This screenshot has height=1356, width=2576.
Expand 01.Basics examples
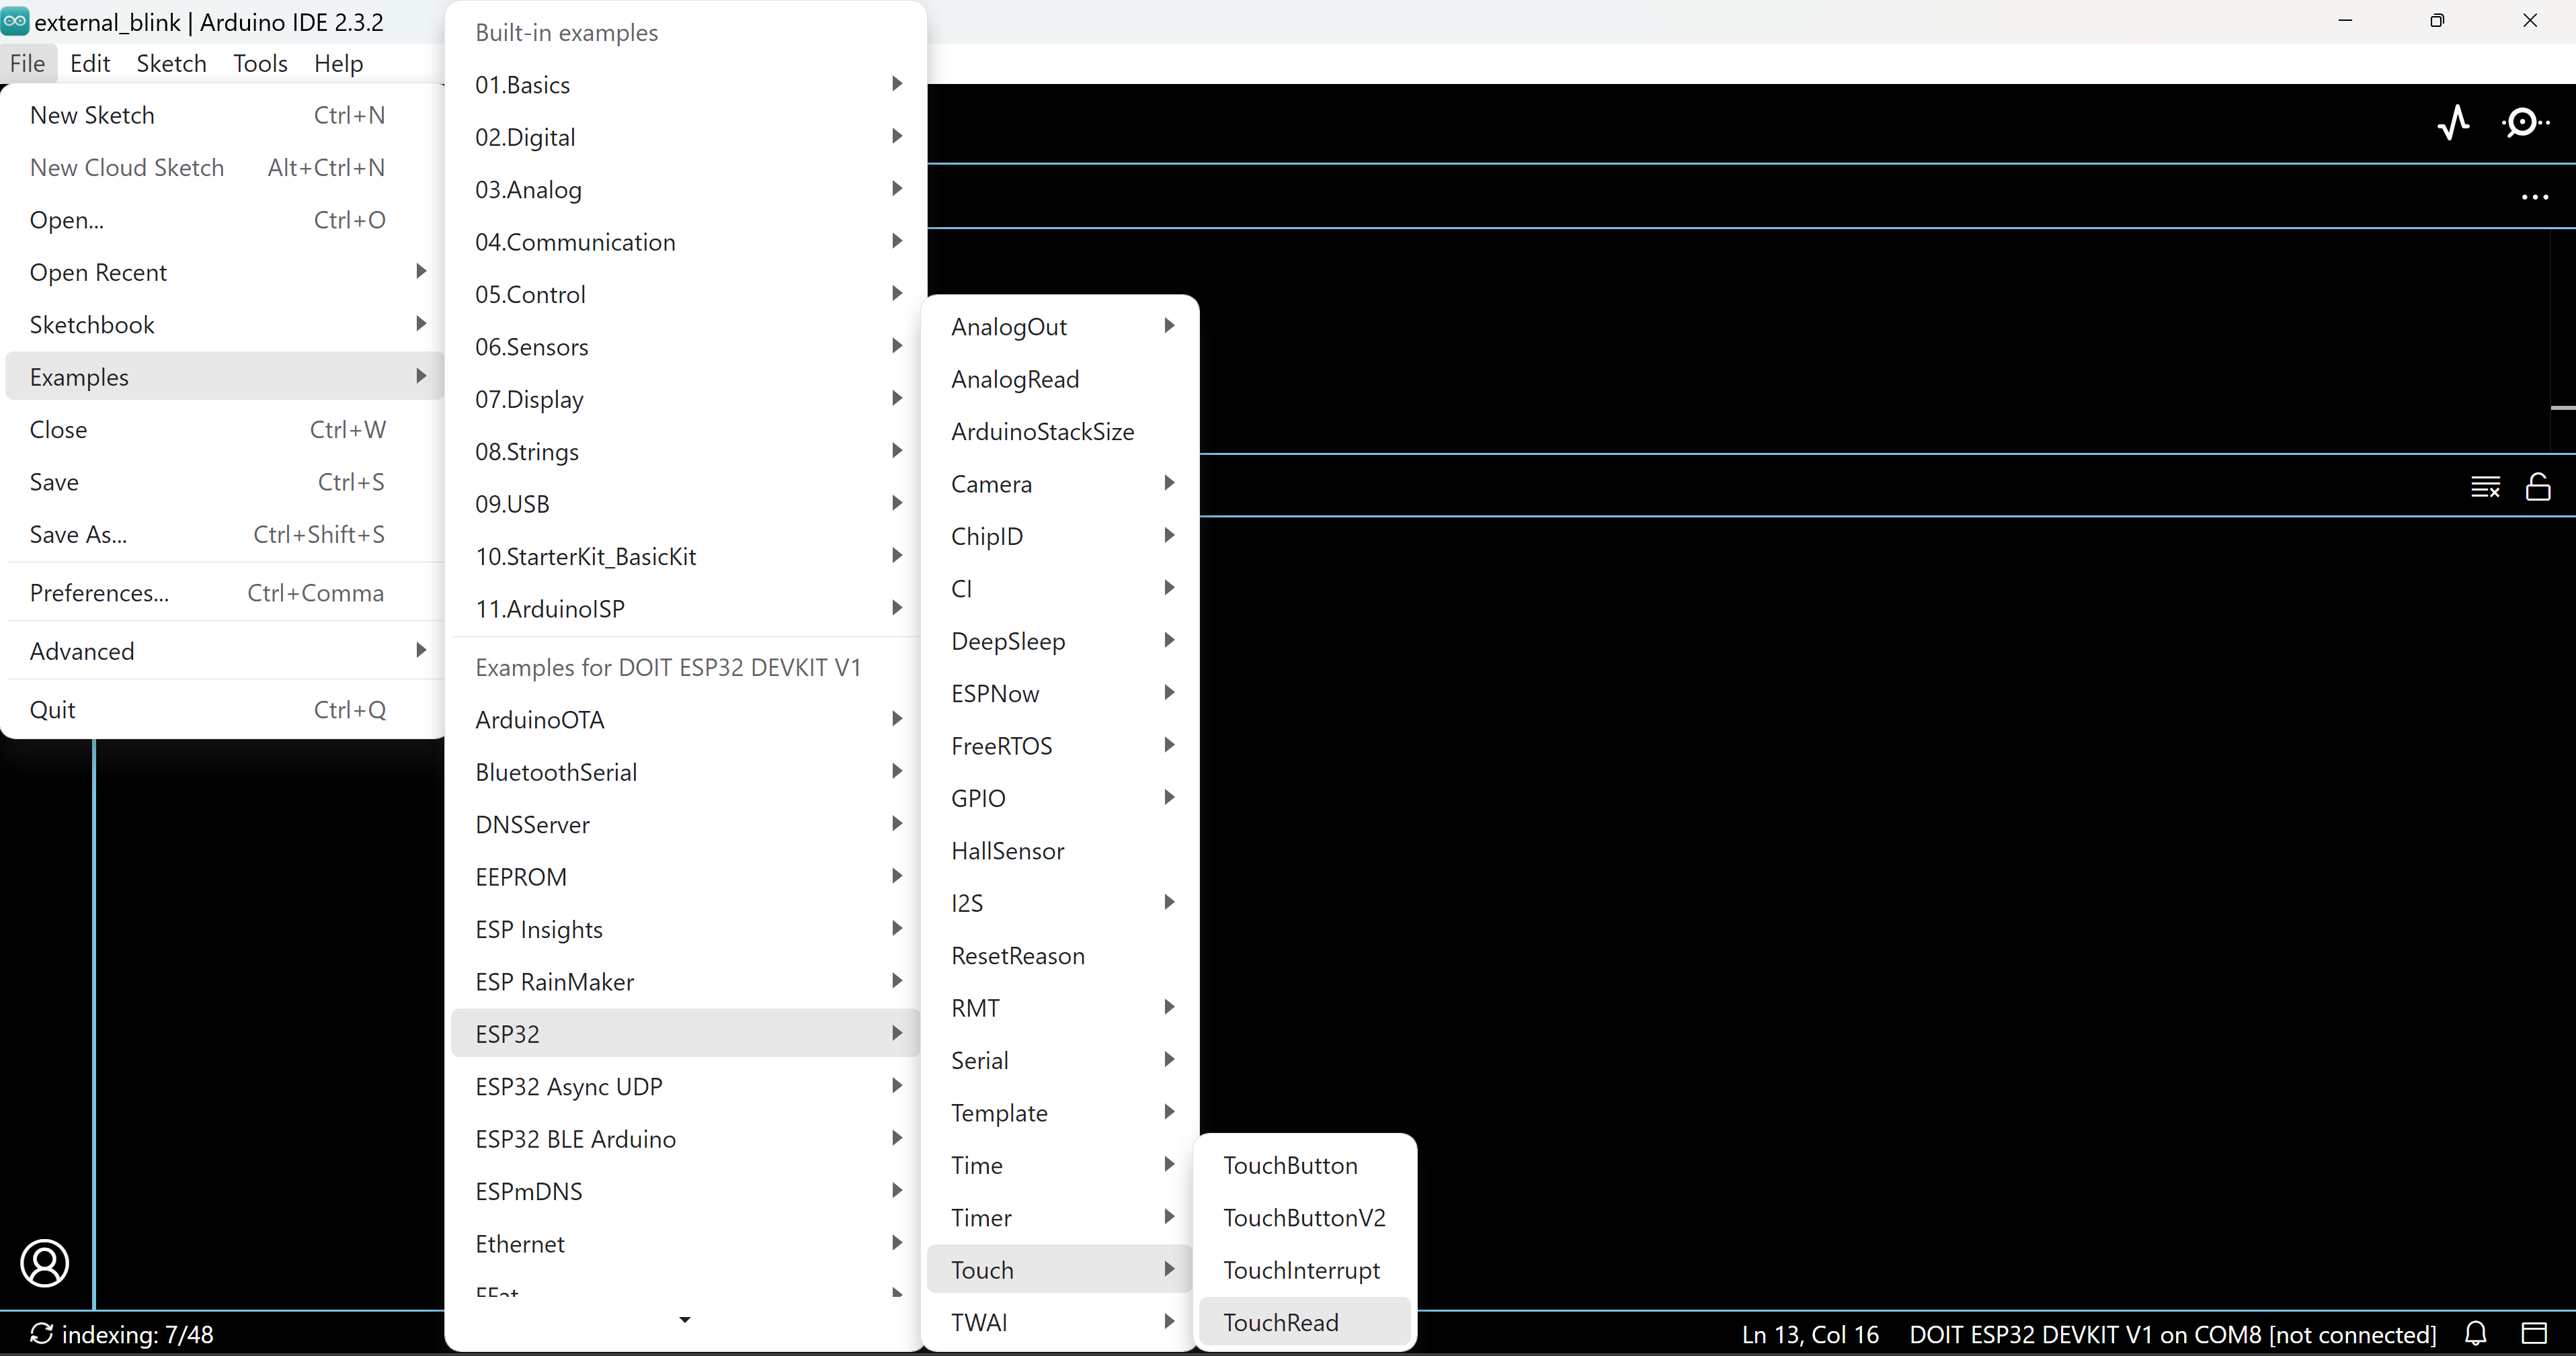pyautogui.click(x=686, y=85)
